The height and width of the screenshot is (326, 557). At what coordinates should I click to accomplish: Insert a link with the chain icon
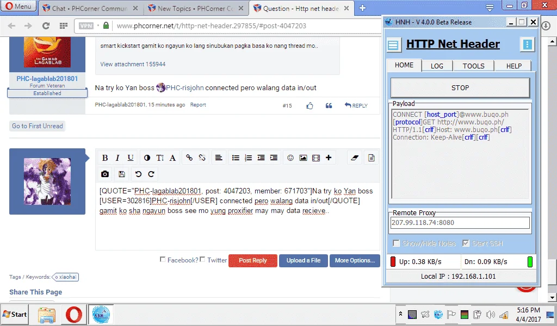click(x=189, y=158)
